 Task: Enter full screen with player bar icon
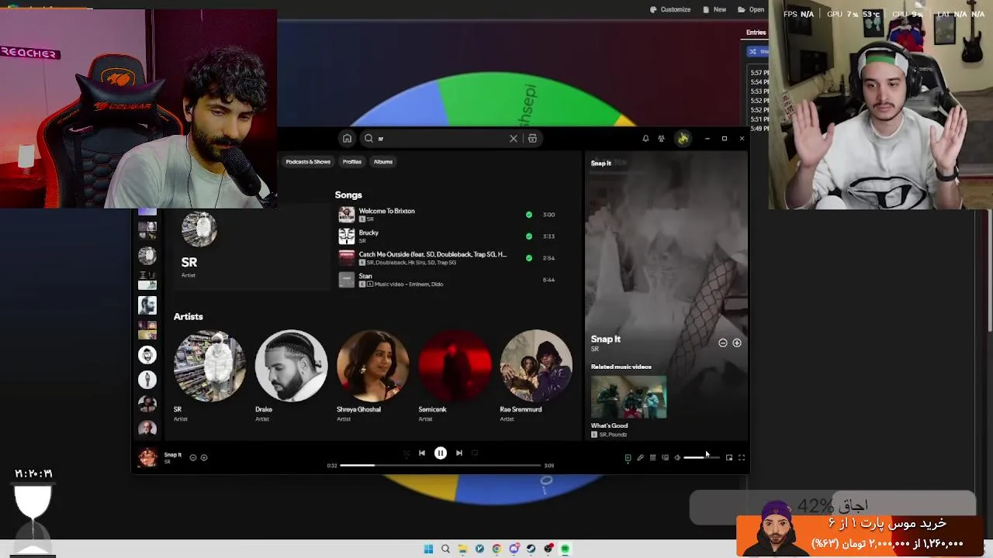(742, 457)
